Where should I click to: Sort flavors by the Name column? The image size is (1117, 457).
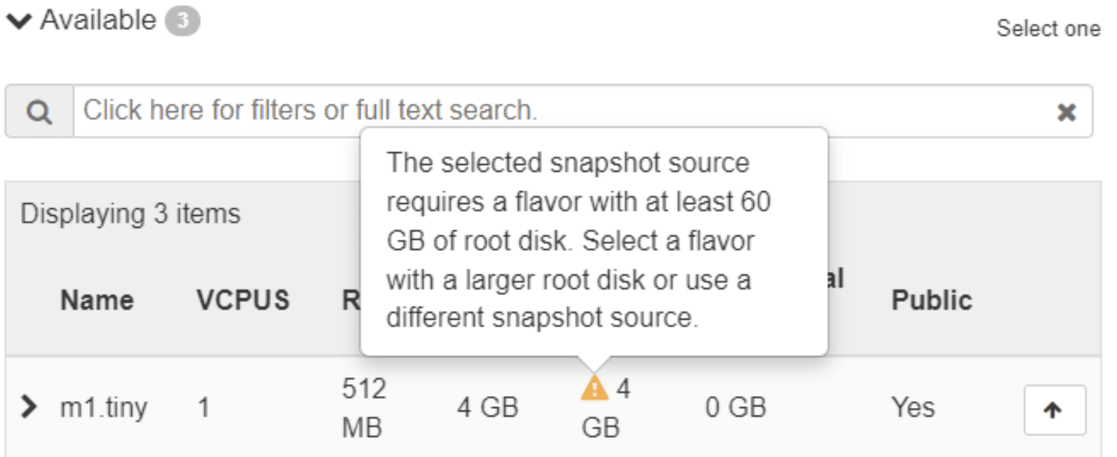pyautogui.click(x=97, y=301)
